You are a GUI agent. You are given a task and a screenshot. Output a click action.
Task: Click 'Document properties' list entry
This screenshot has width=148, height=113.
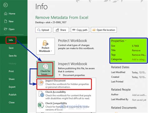click(x=74, y=75)
